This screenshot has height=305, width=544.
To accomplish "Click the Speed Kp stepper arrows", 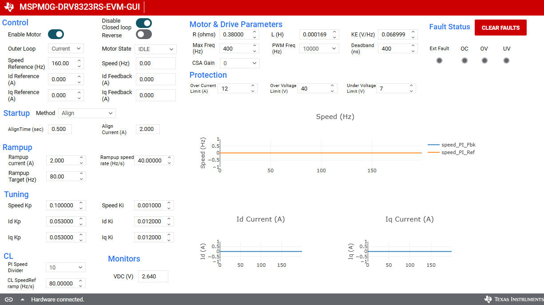I will click(81, 205).
